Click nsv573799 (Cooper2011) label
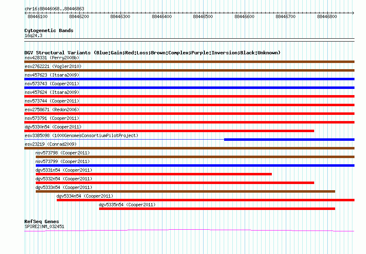This screenshot has height=254, width=366. tap(63, 161)
